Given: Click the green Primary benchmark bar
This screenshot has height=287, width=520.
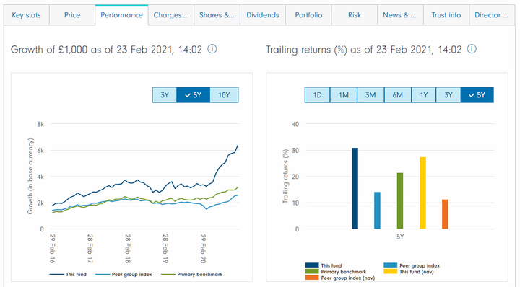Looking at the screenshot, I should pyautogui.click(x=400, y=201).
